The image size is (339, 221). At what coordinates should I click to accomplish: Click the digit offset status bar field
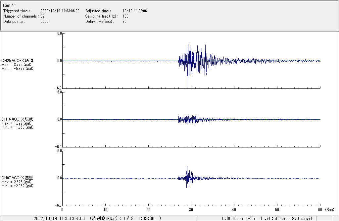[x=280, y=218]
